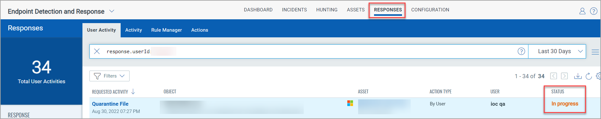This screenshot has width=601, height=119.
Task: Click the response.userId search field
Action: (x=309, y=51)
